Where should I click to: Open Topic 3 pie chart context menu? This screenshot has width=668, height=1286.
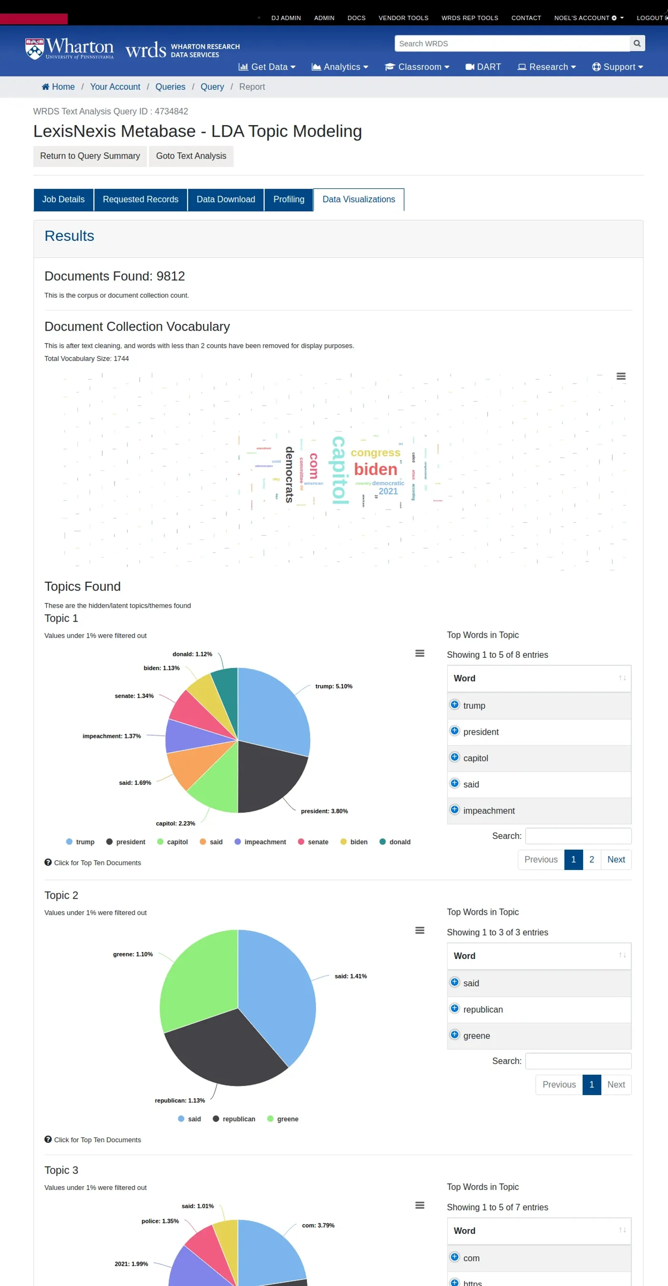tap(420, 1206)
